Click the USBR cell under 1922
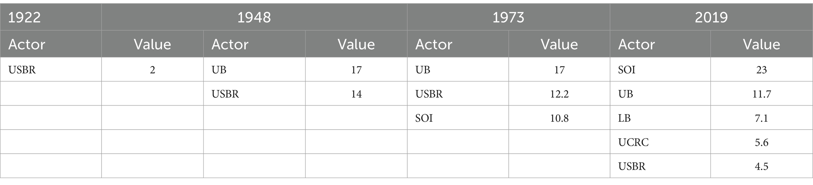Viewport: 813px width, 185px height. (x=51, y=70)
